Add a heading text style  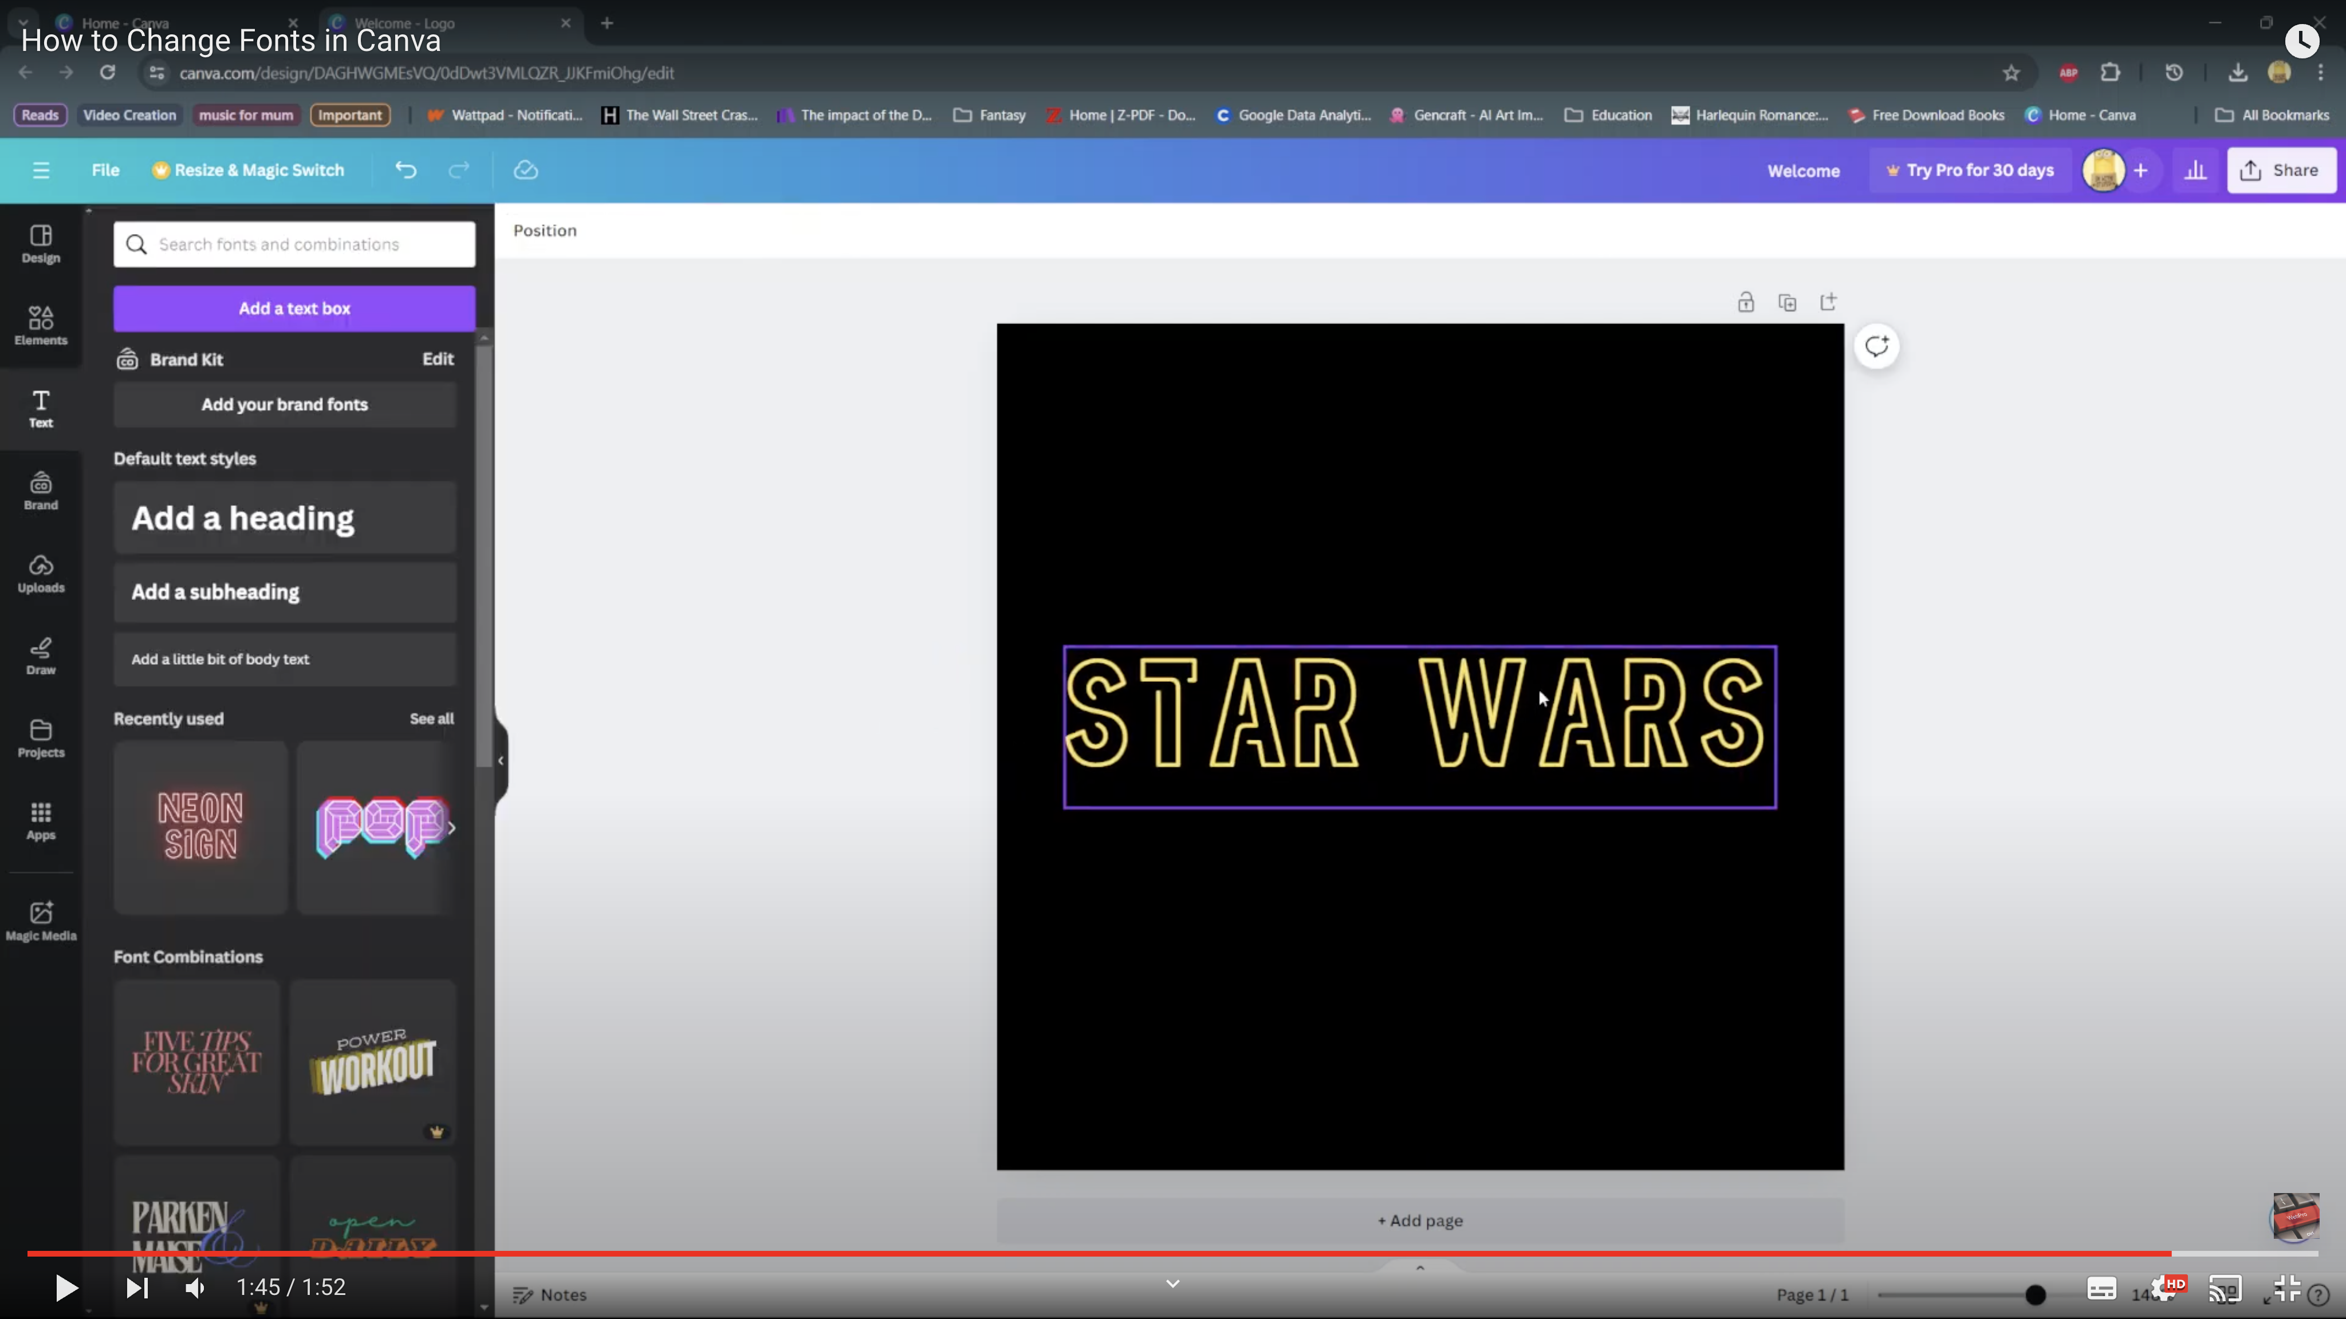[x=284, y=517]
